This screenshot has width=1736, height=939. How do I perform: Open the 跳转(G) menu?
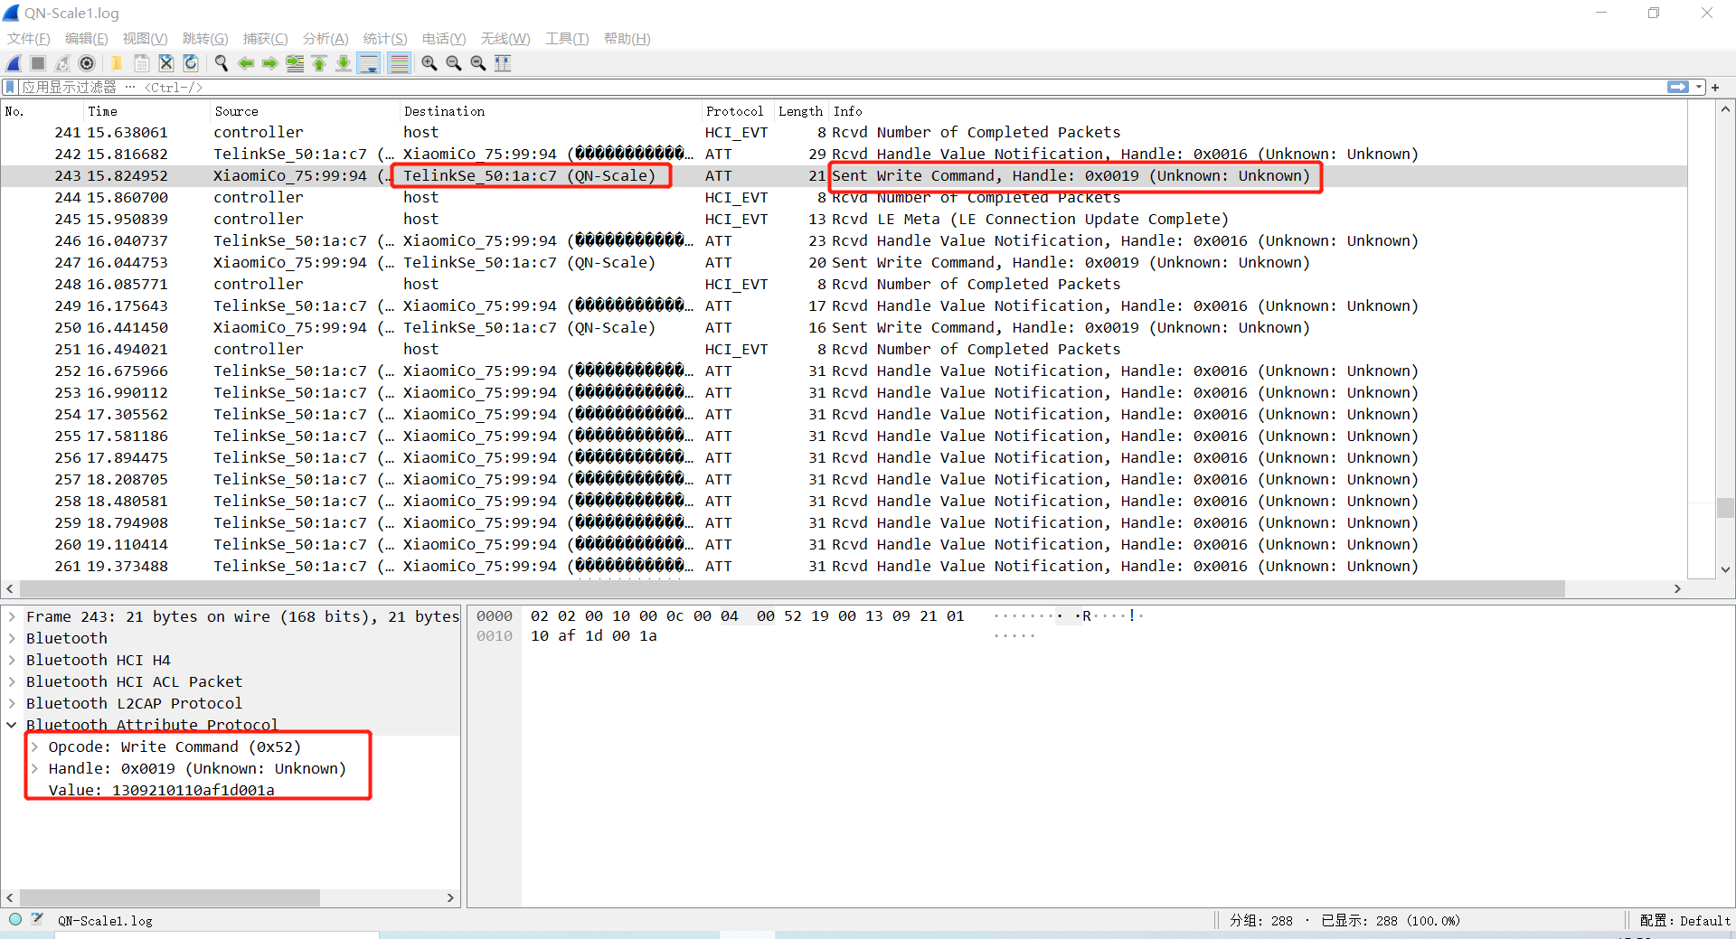205,38
